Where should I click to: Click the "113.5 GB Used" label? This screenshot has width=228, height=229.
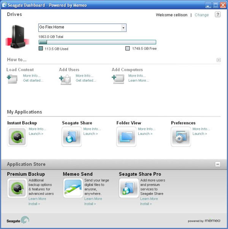pyautogui.click(x=56, y=49)
